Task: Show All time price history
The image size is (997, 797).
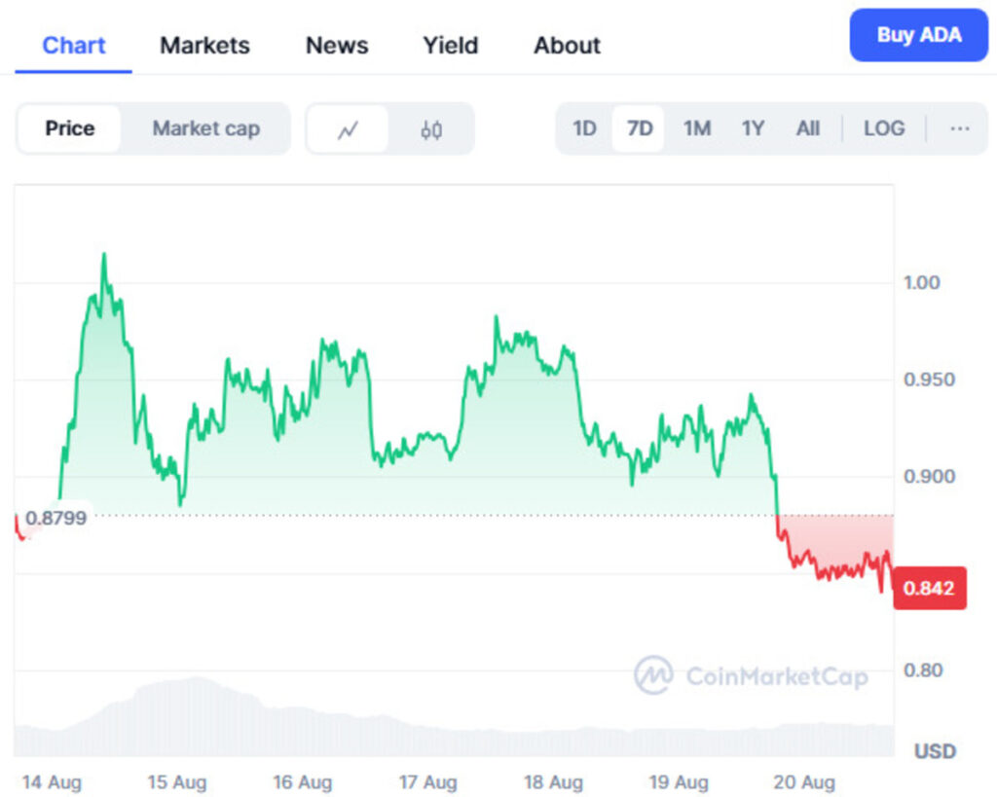Action: 807,128
